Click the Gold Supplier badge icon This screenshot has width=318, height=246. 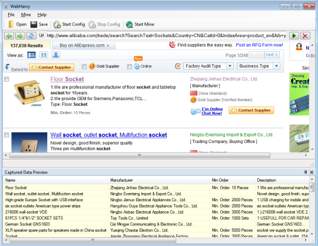[92, 66]
